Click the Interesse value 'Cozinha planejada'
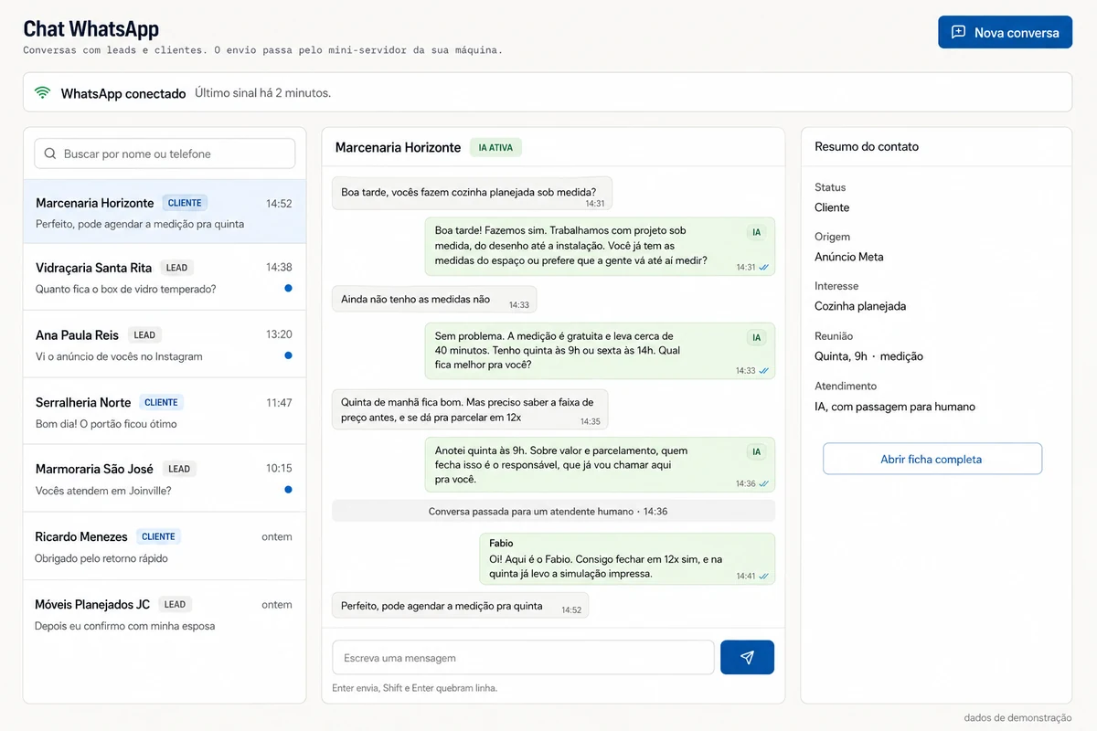 pyautogui.click(x=860, y=306)
